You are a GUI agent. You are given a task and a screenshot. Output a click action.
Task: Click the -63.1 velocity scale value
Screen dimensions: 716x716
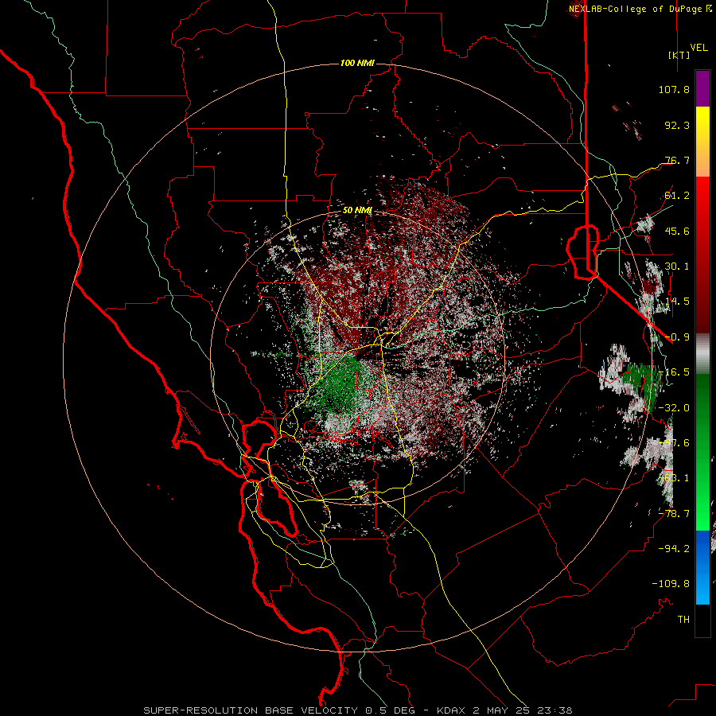(674, 478)
